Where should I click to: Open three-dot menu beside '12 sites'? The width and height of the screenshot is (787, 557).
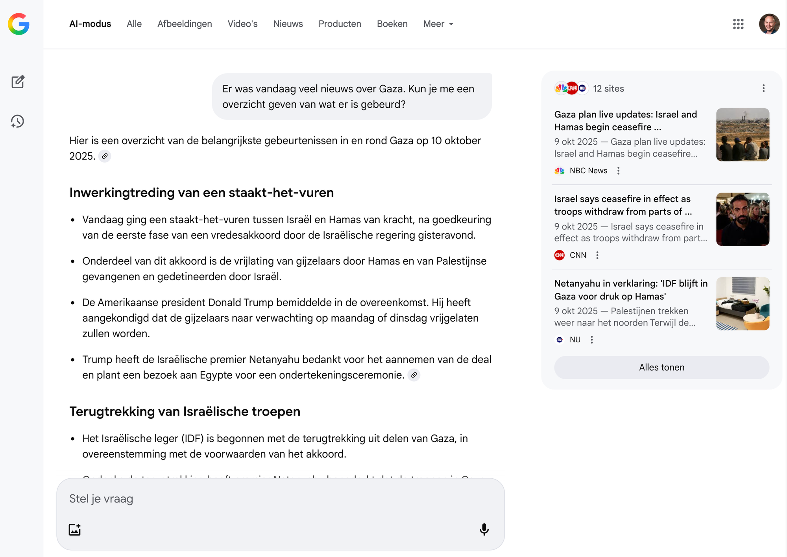[763, 88]
